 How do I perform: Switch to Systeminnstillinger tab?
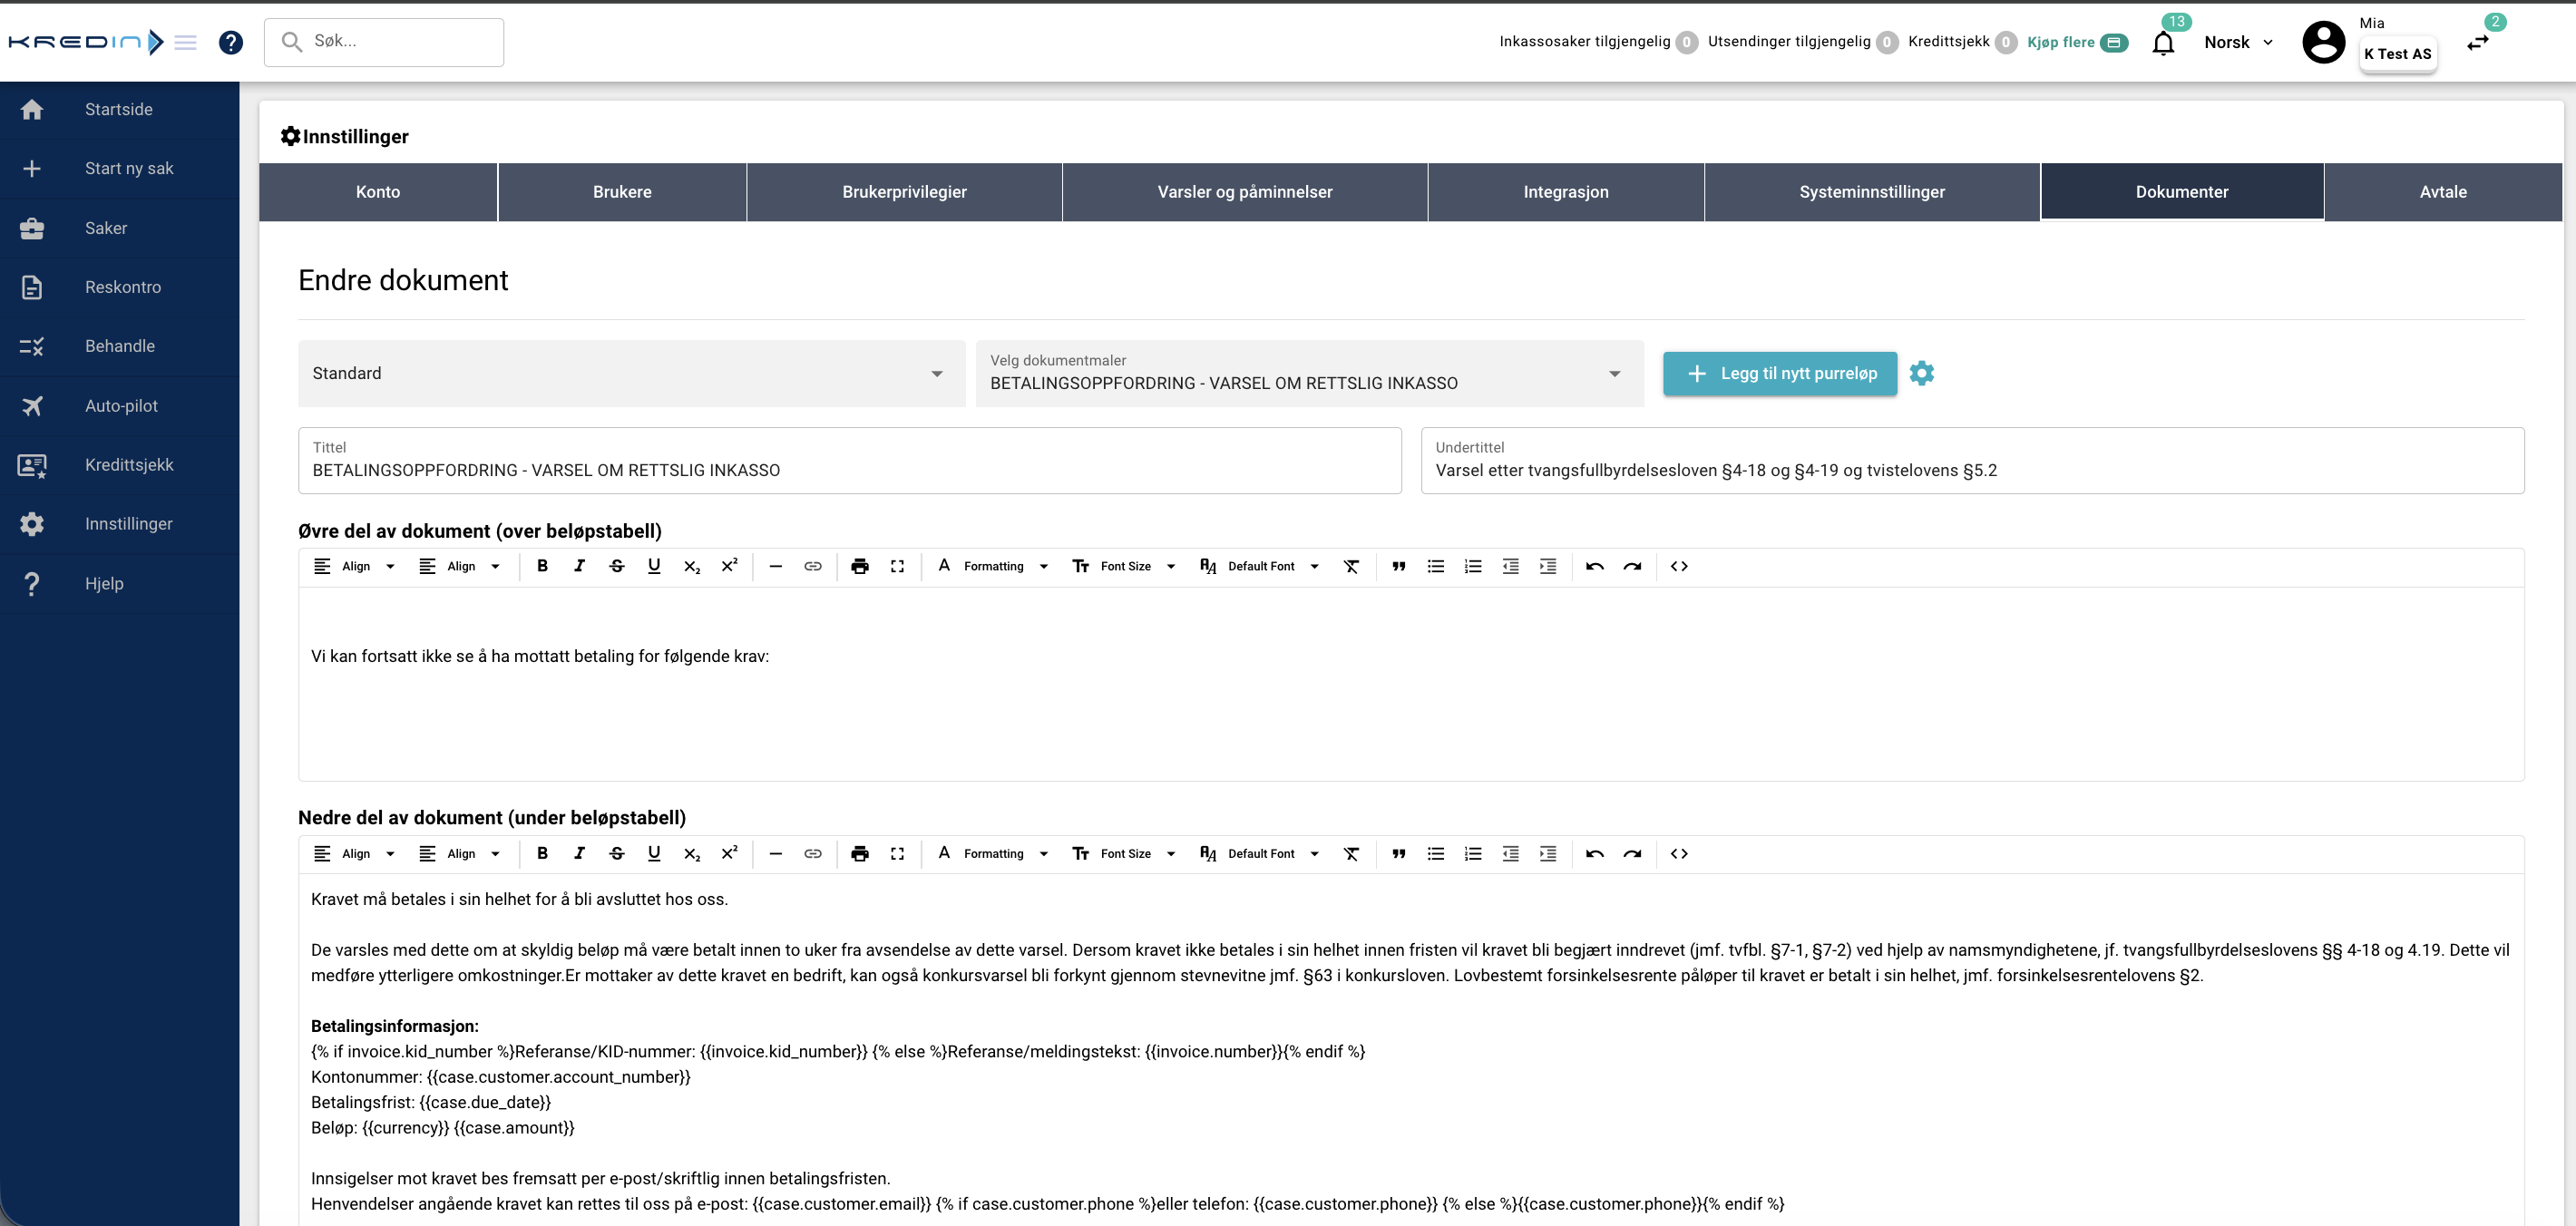coord(1871,192)
